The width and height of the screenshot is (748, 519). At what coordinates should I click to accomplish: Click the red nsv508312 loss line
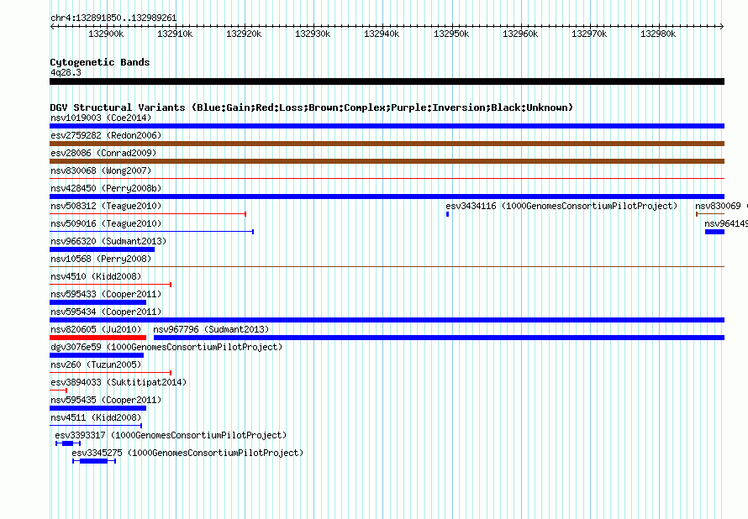tap(148, 214)
